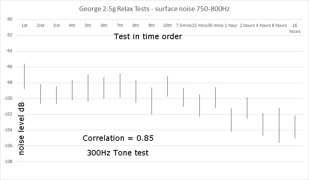
Task: Select the '2 hours' category label
Action: (247, 25)
